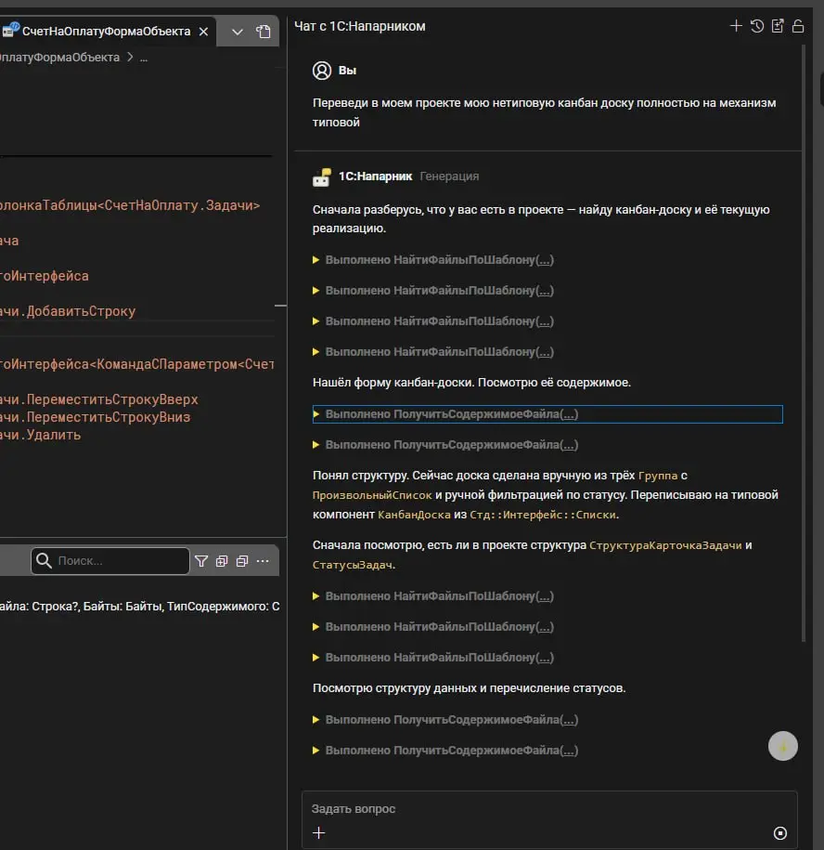
Task: Expand the ПолучитьСодержимоеФайла step right below 'перечисление статусов'
Action: click(x=445, y=719)
